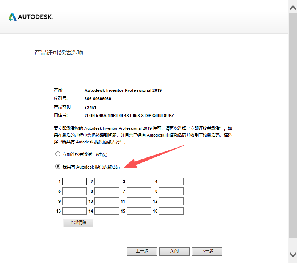Click the 产品许可激活选项 heading
The width and height of the screenshot is (297, 263).
point(59,52)
